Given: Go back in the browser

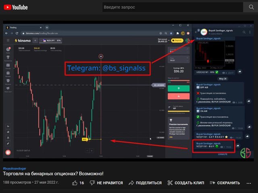Looking at the screenshot, I should [x=6, y=33].
